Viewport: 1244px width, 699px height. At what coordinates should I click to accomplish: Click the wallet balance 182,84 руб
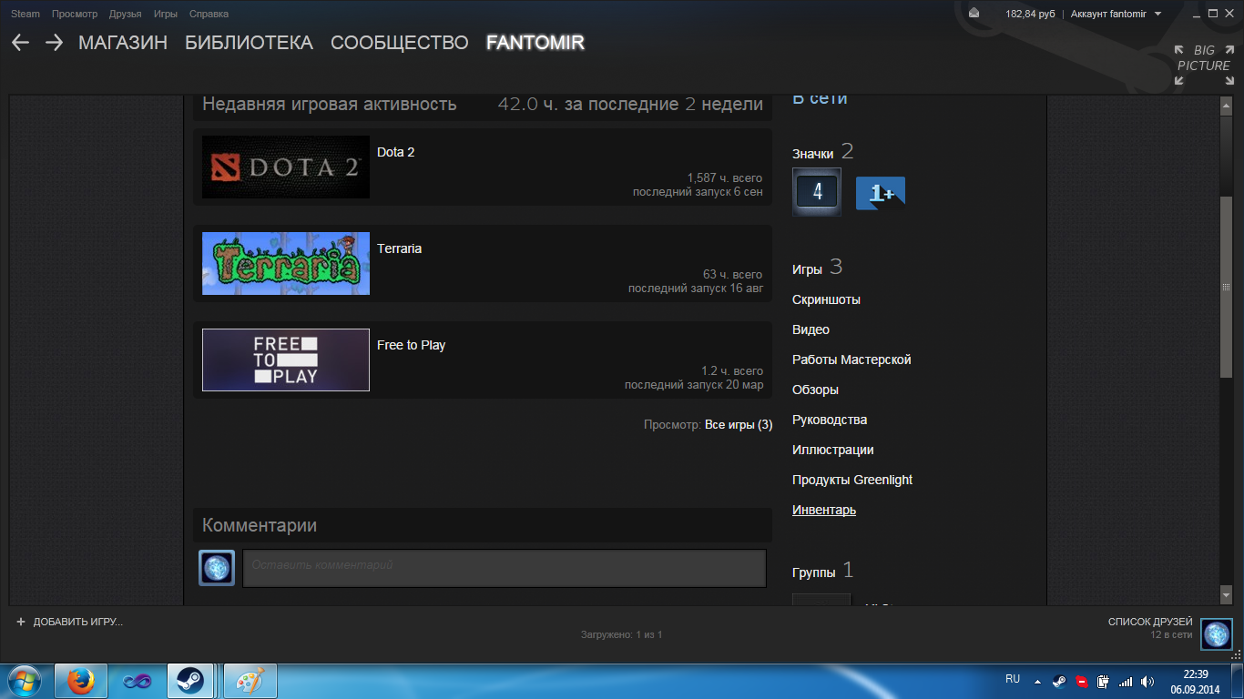click(x=1030, y=14)
